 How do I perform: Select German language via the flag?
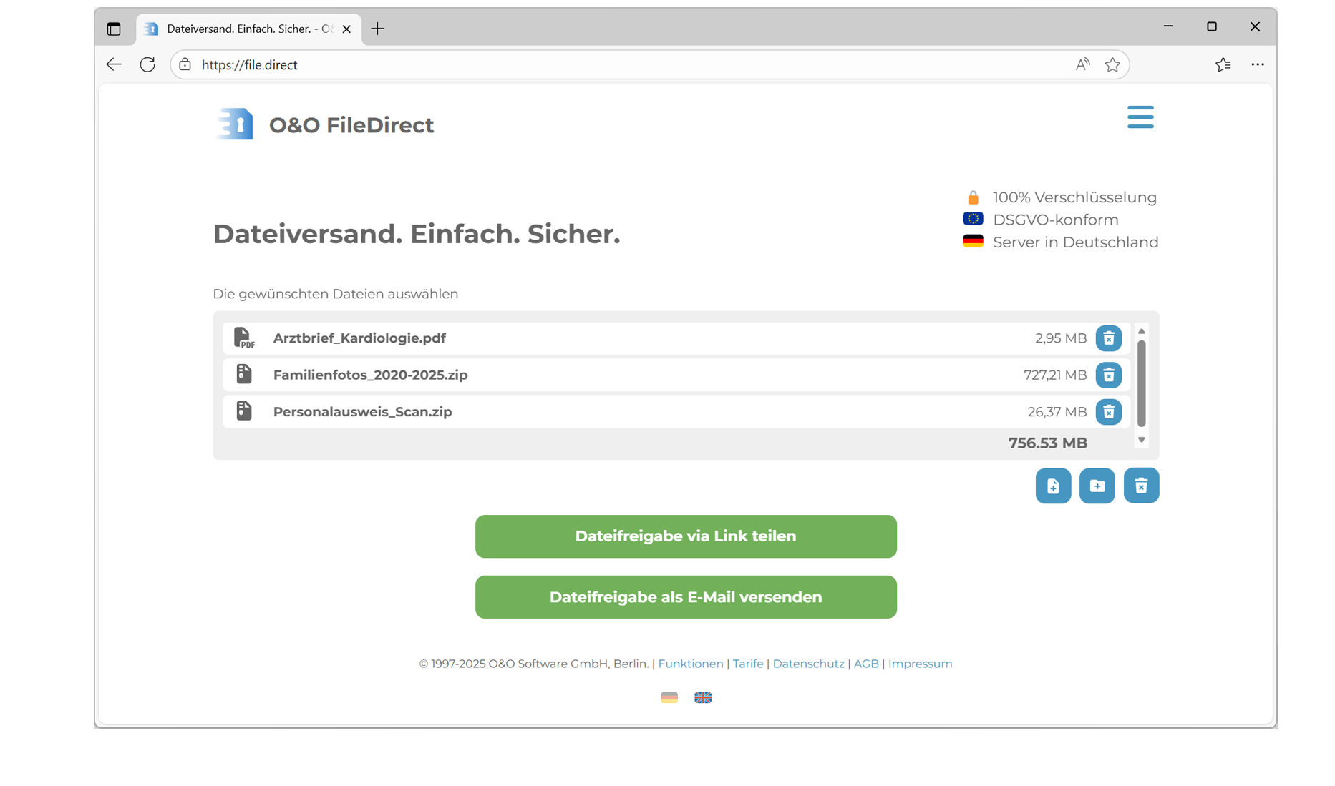click(x=669, y=697)
